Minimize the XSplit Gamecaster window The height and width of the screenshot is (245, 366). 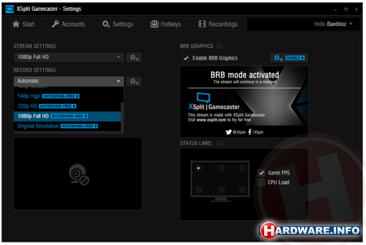(x=335, y=10)
